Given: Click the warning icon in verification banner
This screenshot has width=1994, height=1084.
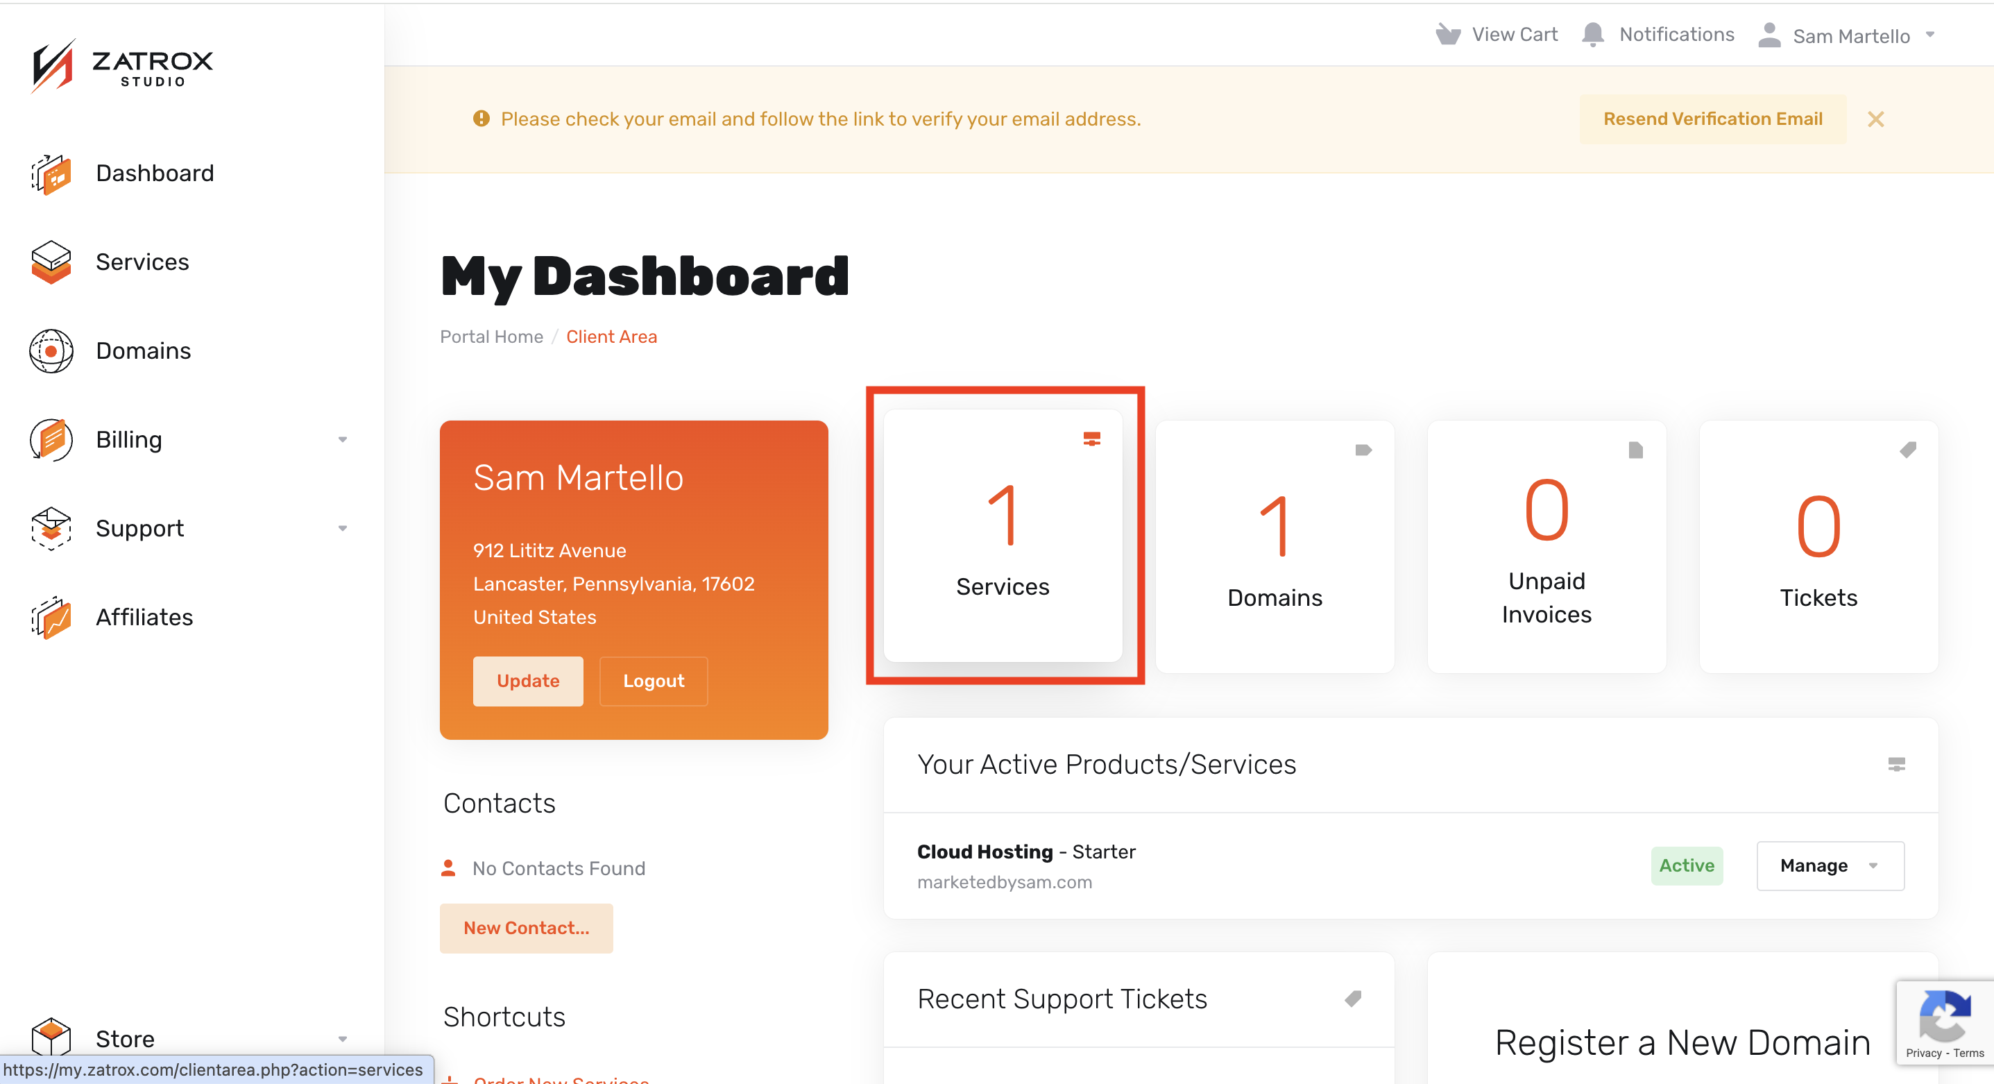Looking at the screenshot, I should pyautogui.click(x=482, y=119).
